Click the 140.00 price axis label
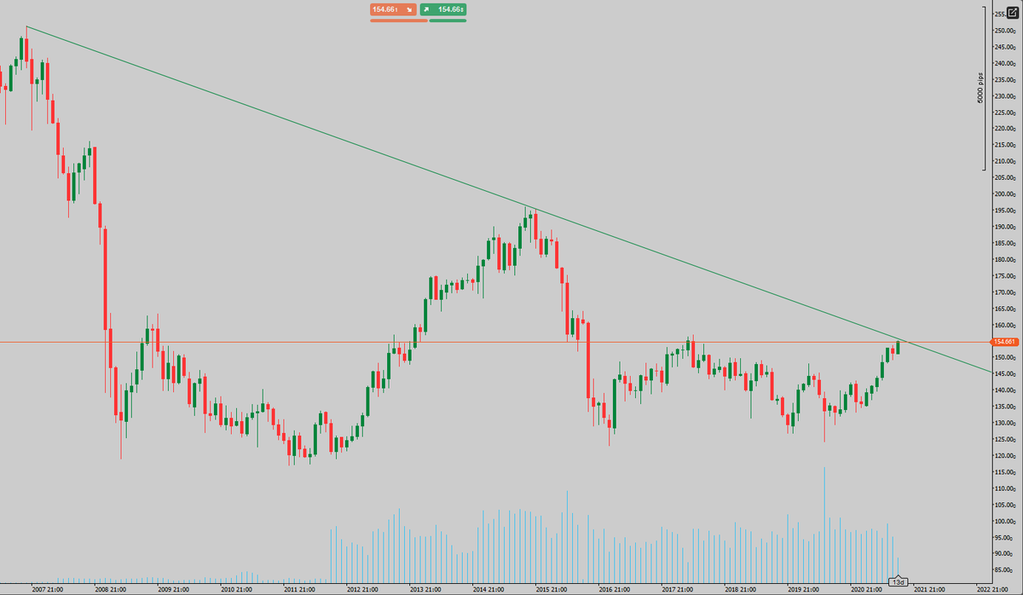This screenshot has height=595, width=1023. 1006,390
